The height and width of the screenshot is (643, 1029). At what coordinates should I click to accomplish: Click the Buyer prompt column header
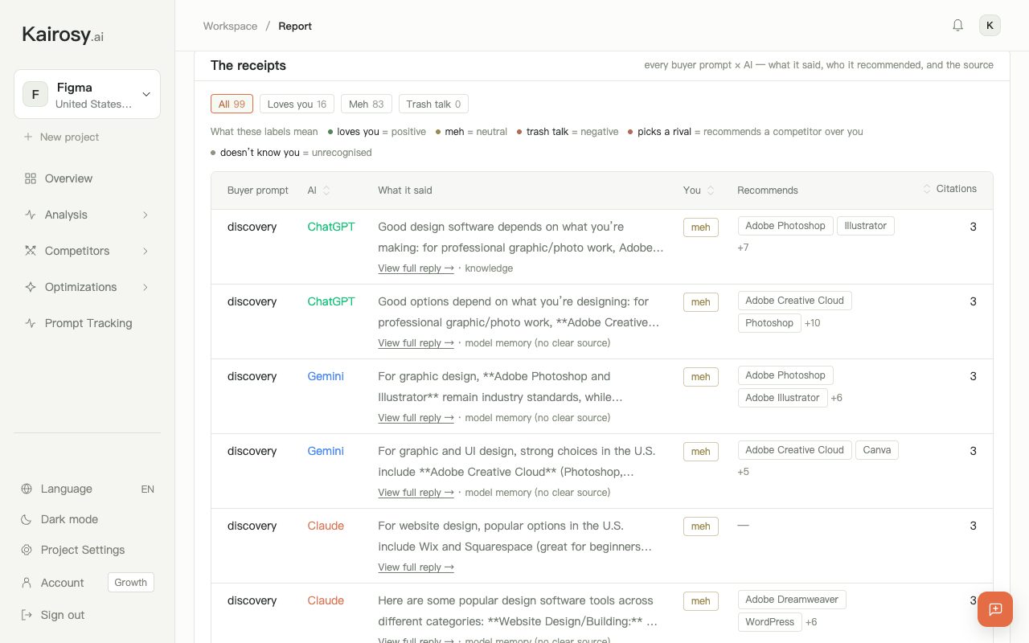(258, 190)
